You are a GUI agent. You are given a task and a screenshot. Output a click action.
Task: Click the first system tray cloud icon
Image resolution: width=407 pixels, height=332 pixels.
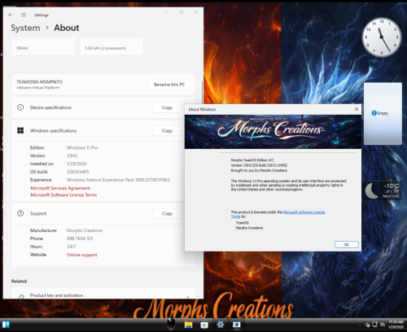point(367,325)
